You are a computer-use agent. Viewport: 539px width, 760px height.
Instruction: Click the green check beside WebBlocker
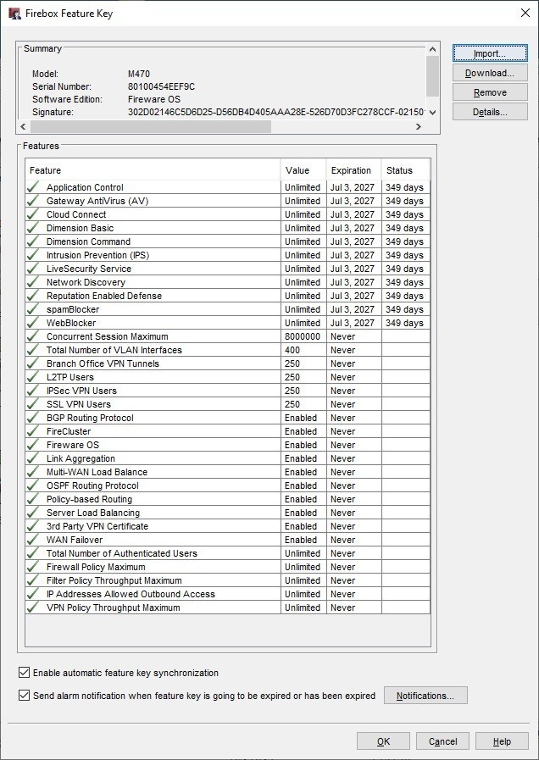tap(33, 323)
